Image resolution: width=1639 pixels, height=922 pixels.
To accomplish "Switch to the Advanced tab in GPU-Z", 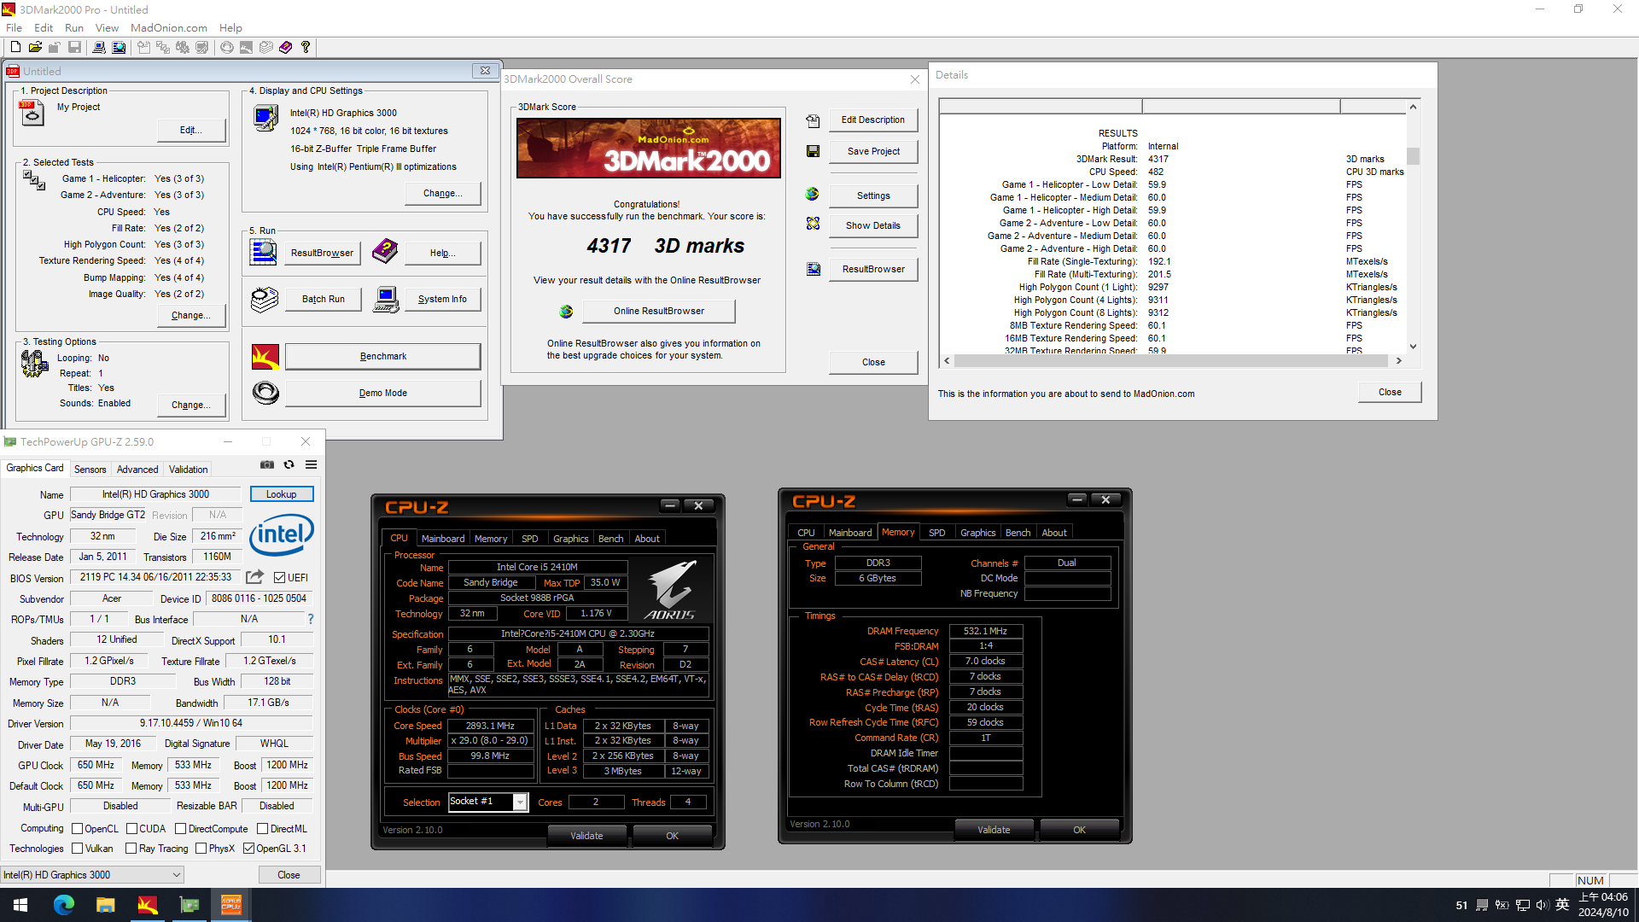I will (137, 470).
